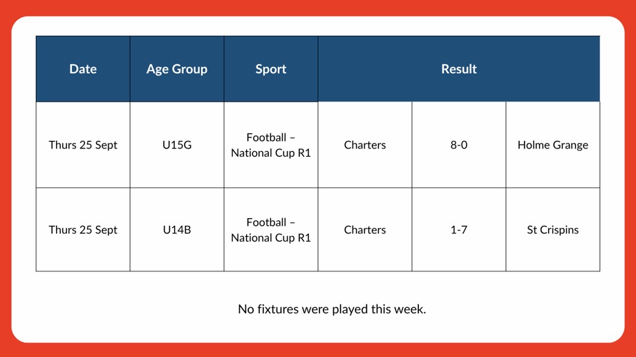Click the words 'this week' in the caption
The height and width of the screenshot is (357, 636).
[399, 309]
